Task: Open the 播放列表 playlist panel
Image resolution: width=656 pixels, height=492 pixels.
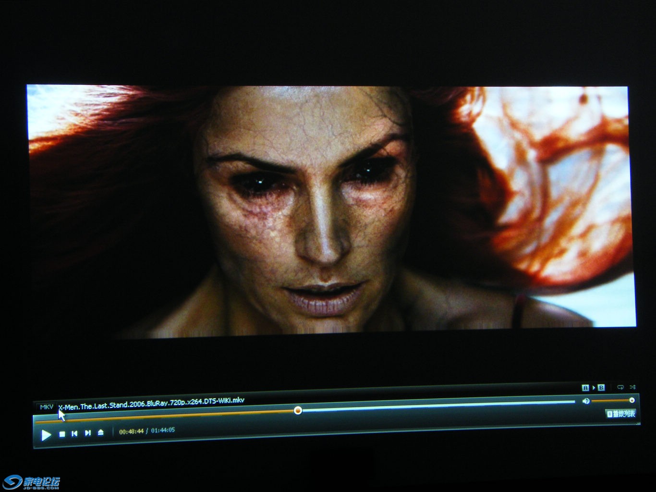Action: 621,414
